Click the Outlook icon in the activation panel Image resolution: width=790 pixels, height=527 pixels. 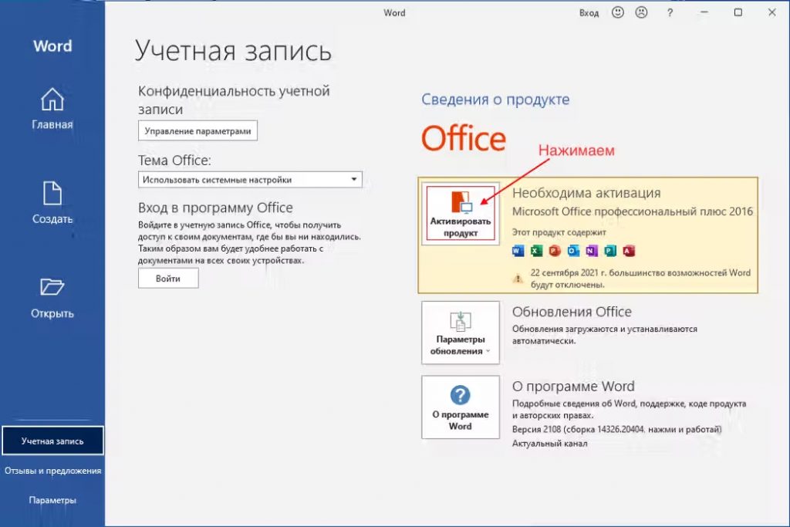(572, 251)
